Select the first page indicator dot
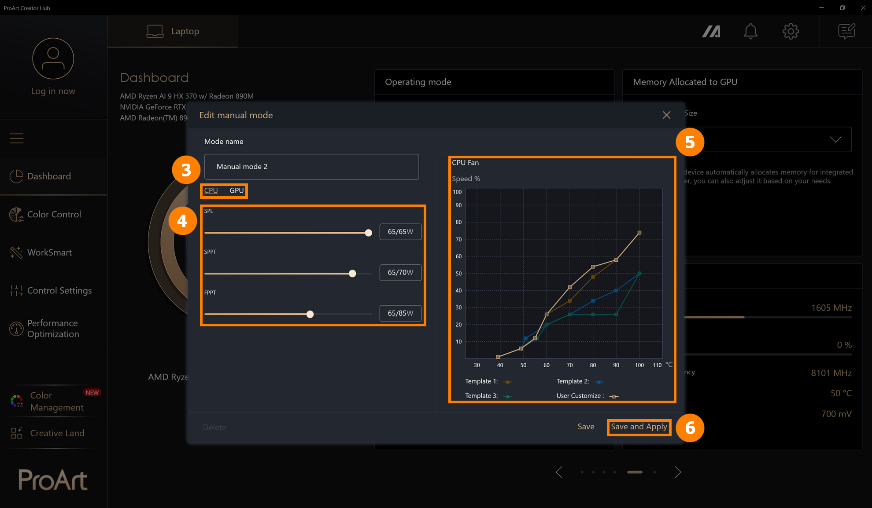This screenshot has width=872, height=508. pos(582,472)
